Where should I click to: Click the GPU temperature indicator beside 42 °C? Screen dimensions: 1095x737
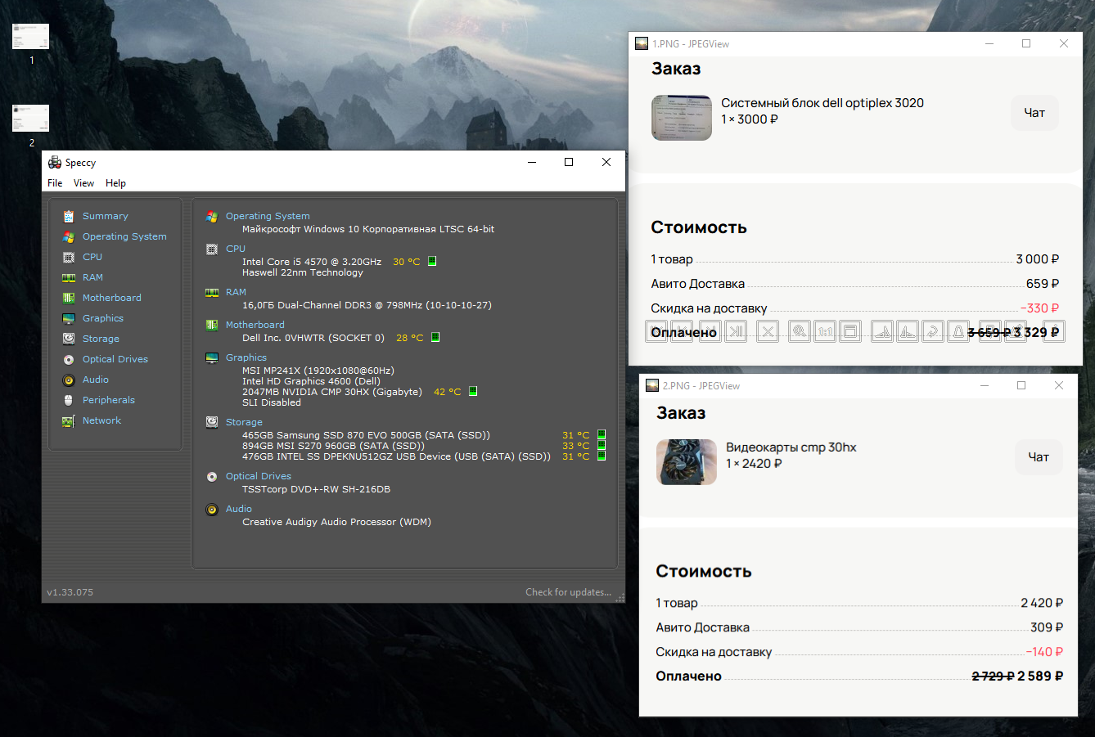[472, 392]
